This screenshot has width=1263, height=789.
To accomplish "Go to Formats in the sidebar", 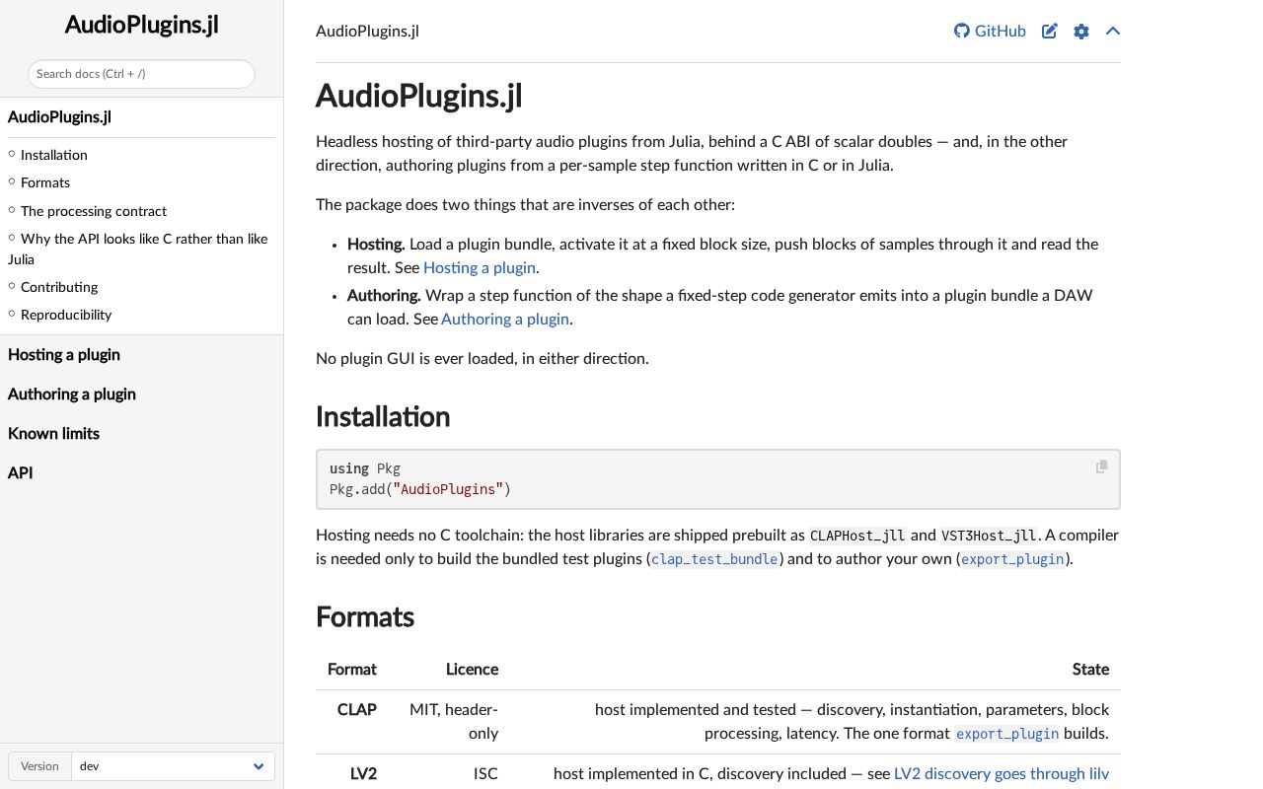I will pos(45,182).
